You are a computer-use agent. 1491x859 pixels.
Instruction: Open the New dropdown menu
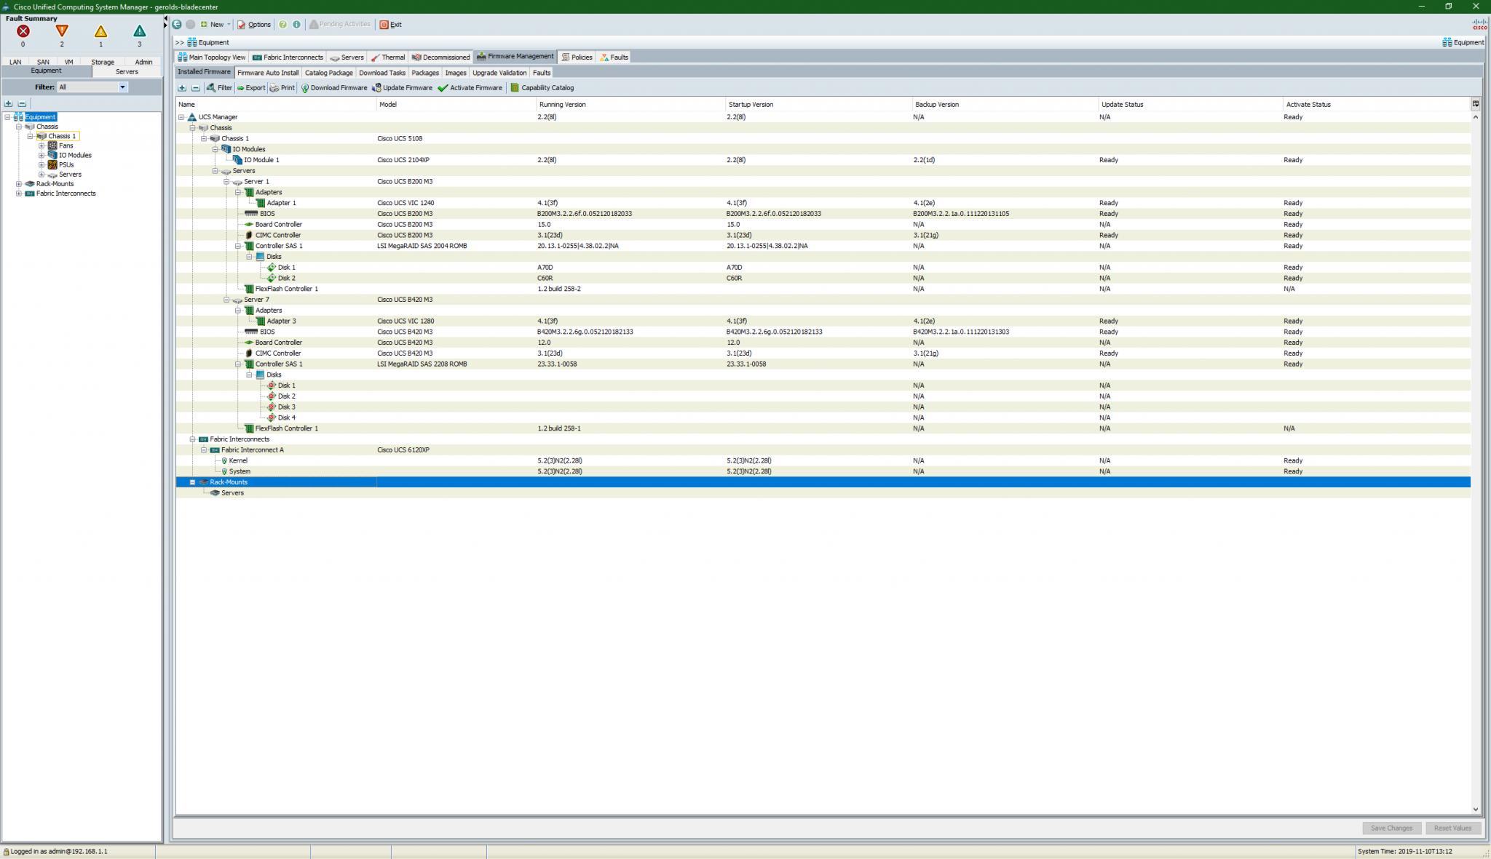pyautogui.click(x=215, y=24)
